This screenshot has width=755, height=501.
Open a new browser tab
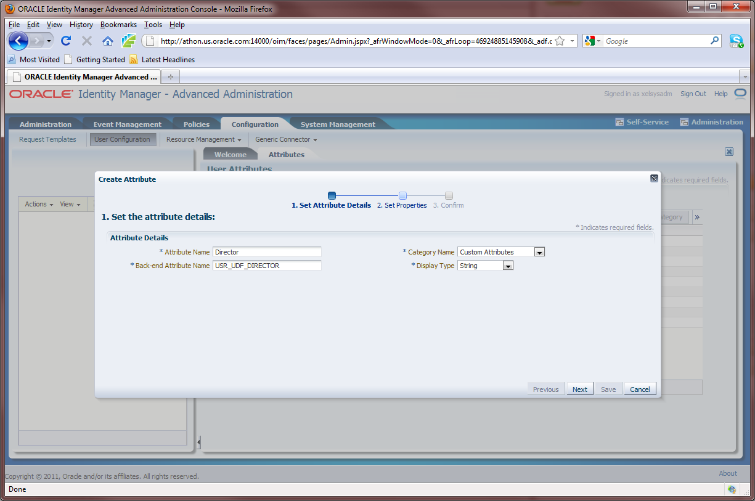pyautogui.click(x=171, y=76)
